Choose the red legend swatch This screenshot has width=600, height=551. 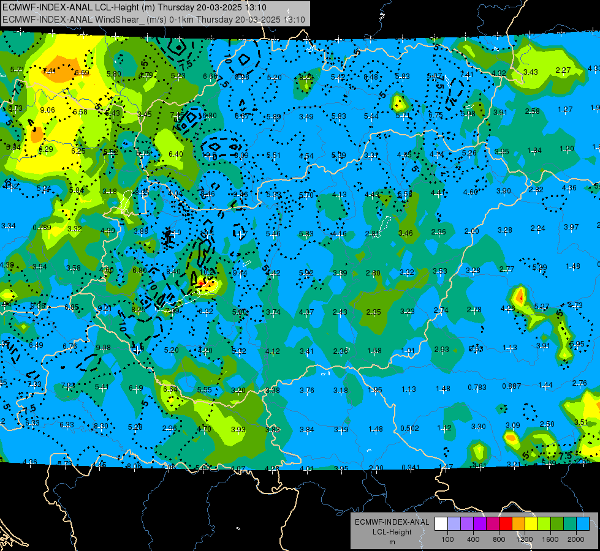pyautogui.click(x=506, y=524)
